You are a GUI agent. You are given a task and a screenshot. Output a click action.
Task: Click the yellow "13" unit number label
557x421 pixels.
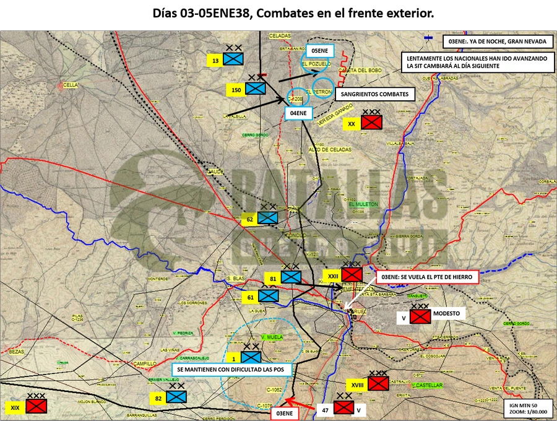(215, 61)
